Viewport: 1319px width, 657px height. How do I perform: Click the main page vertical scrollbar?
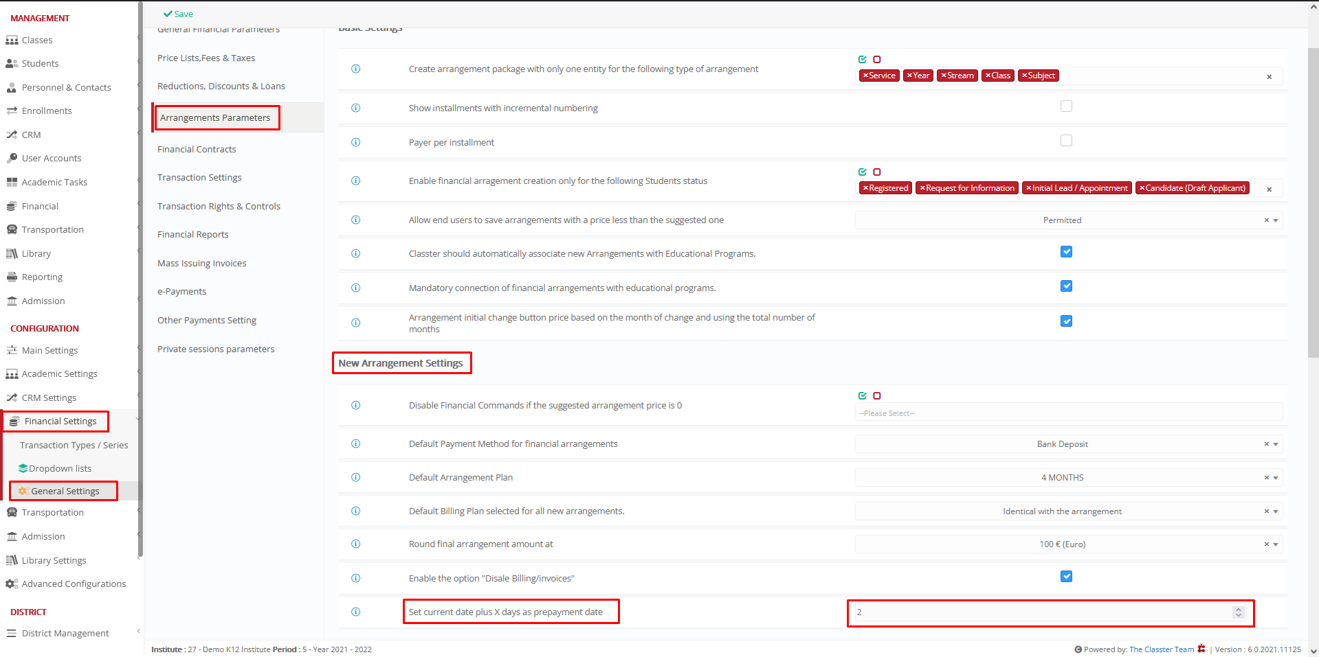click(1313, 203)
